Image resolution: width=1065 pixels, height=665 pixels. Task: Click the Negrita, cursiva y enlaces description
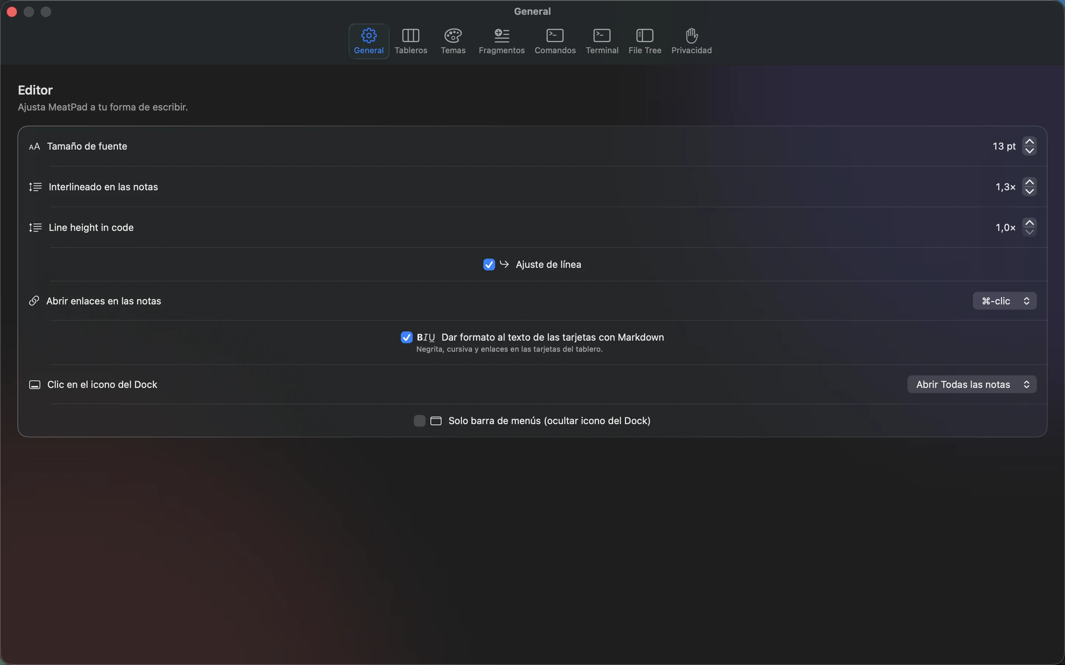pos(509,349)
